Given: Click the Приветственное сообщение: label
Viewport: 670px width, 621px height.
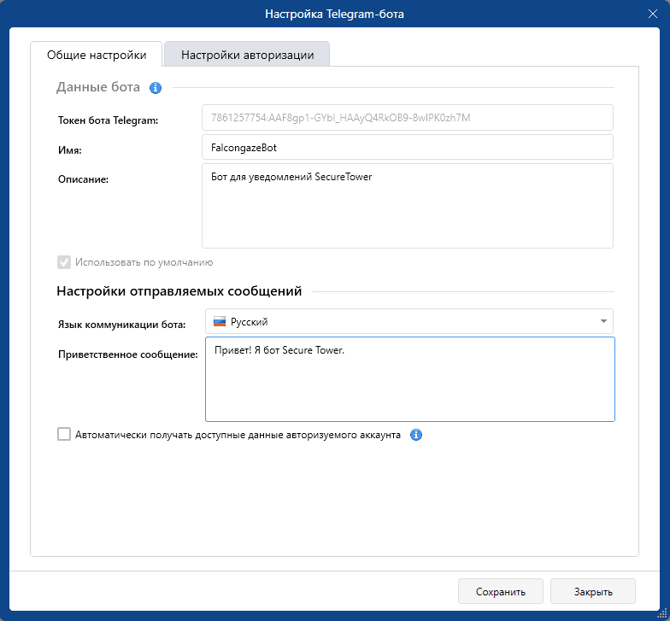Looking at the screenshot, I should (128, 354).
